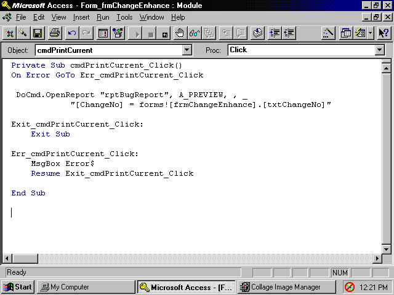Image resolution: width=394 pixels, height=295 pixels.
Task: Open the Windows Start button
Action: [17, 287]
